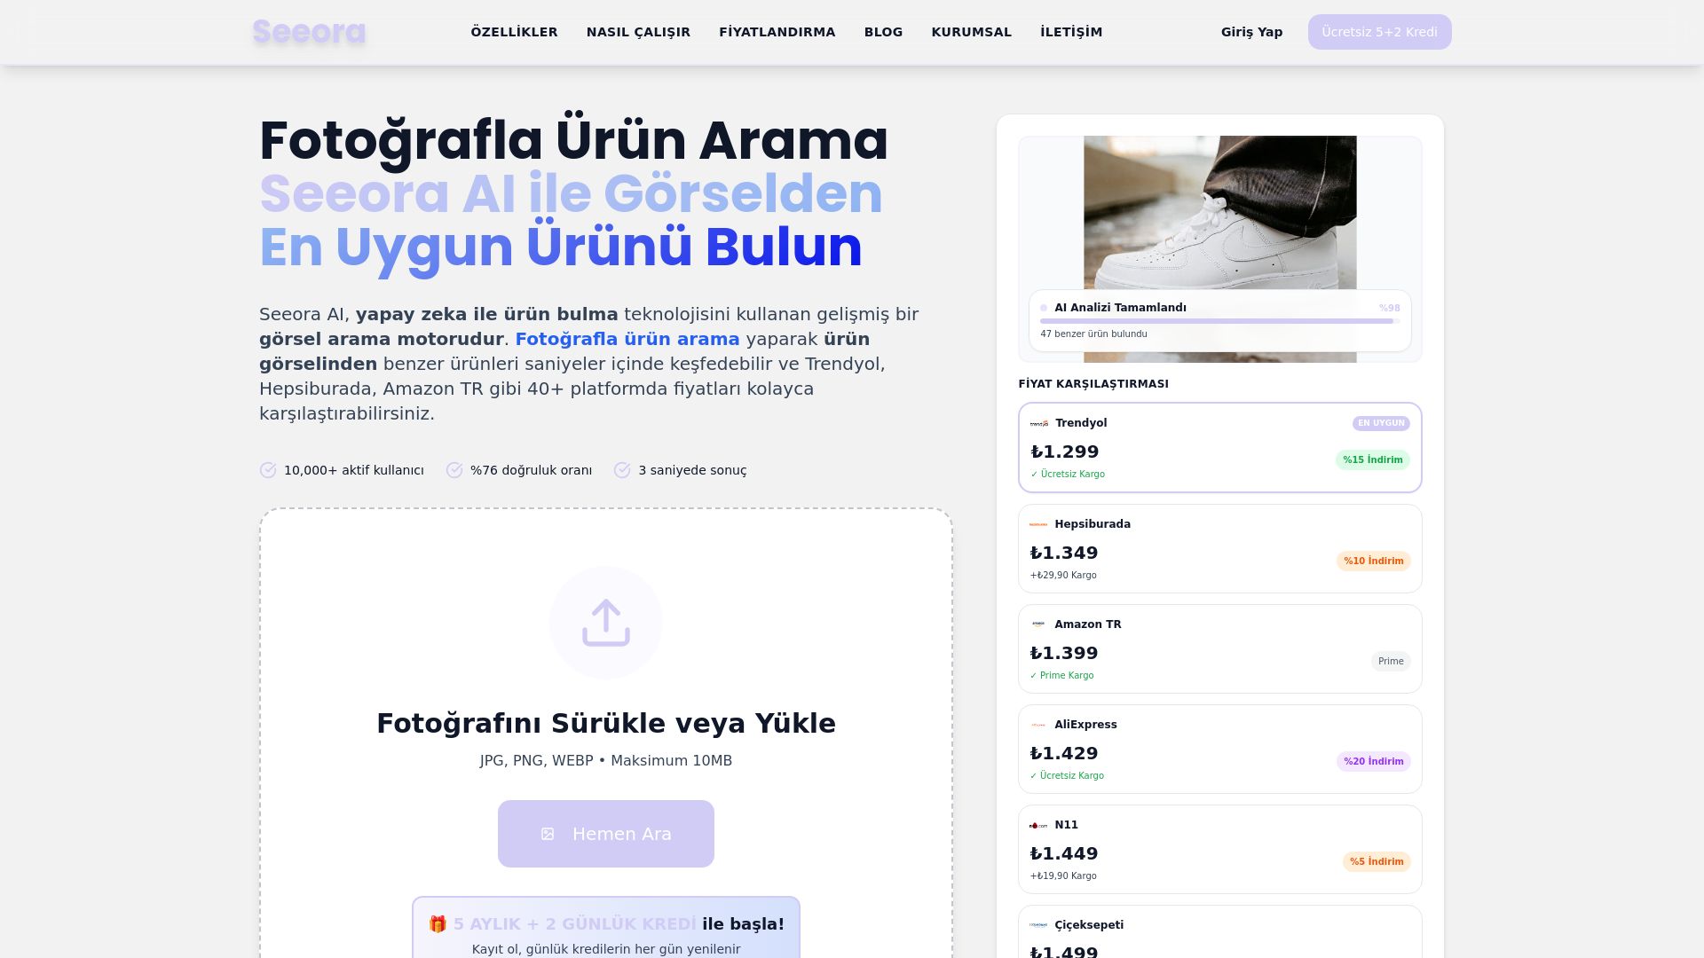The image size is (1704, 958).
Task: Click the checkmark beside 3 saniyede sonuç
Action: click(622, 470)
